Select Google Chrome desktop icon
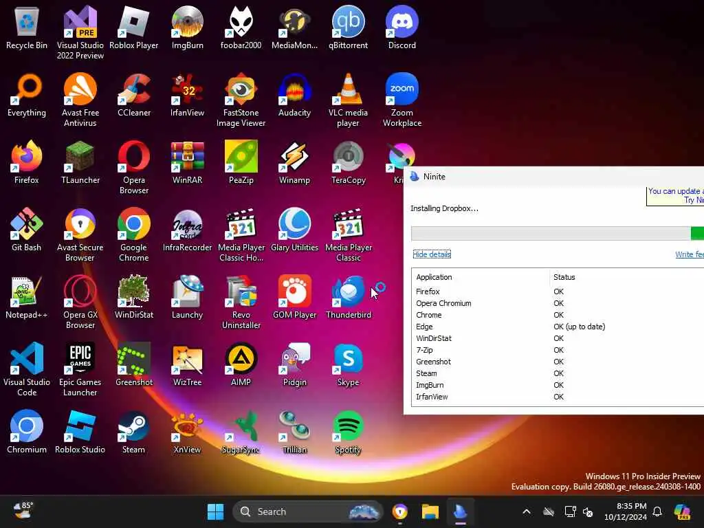This screenshot has height=528, width=704. coord(134,234)
